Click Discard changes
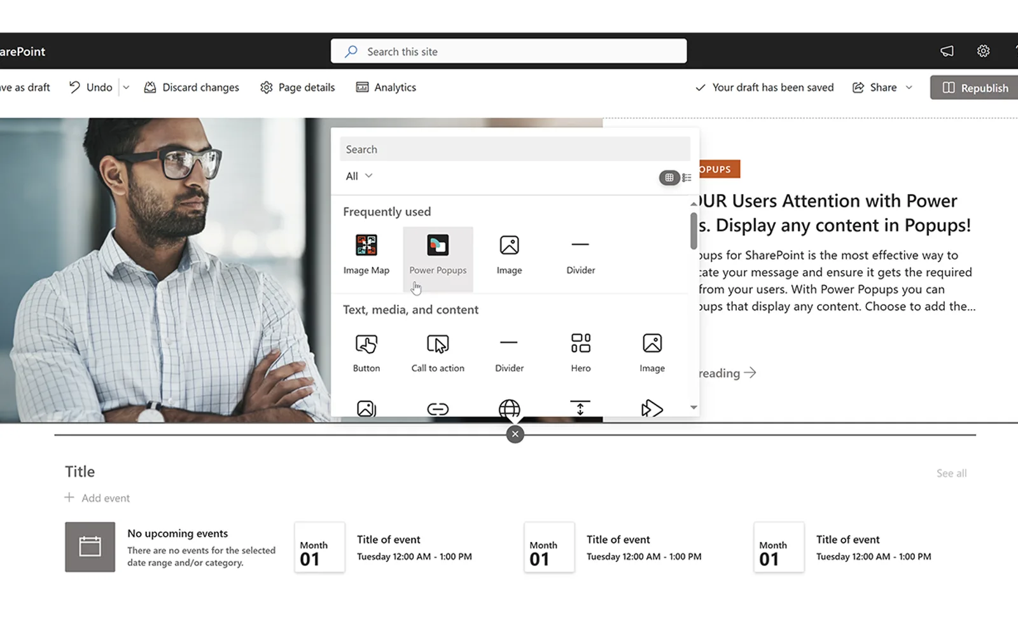Image resolution: width=1018 pixels, height=636 pixels. pyautogui.click(x=192, y=88)
